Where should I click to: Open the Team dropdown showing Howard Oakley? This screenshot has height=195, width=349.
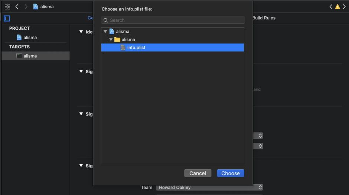(x=209, y=188)
